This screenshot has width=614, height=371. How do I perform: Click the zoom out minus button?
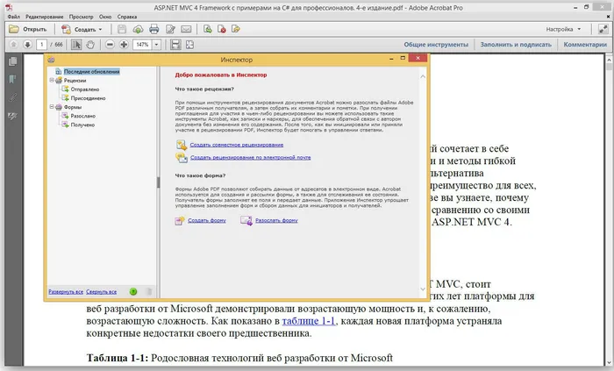tap(110, 45)
